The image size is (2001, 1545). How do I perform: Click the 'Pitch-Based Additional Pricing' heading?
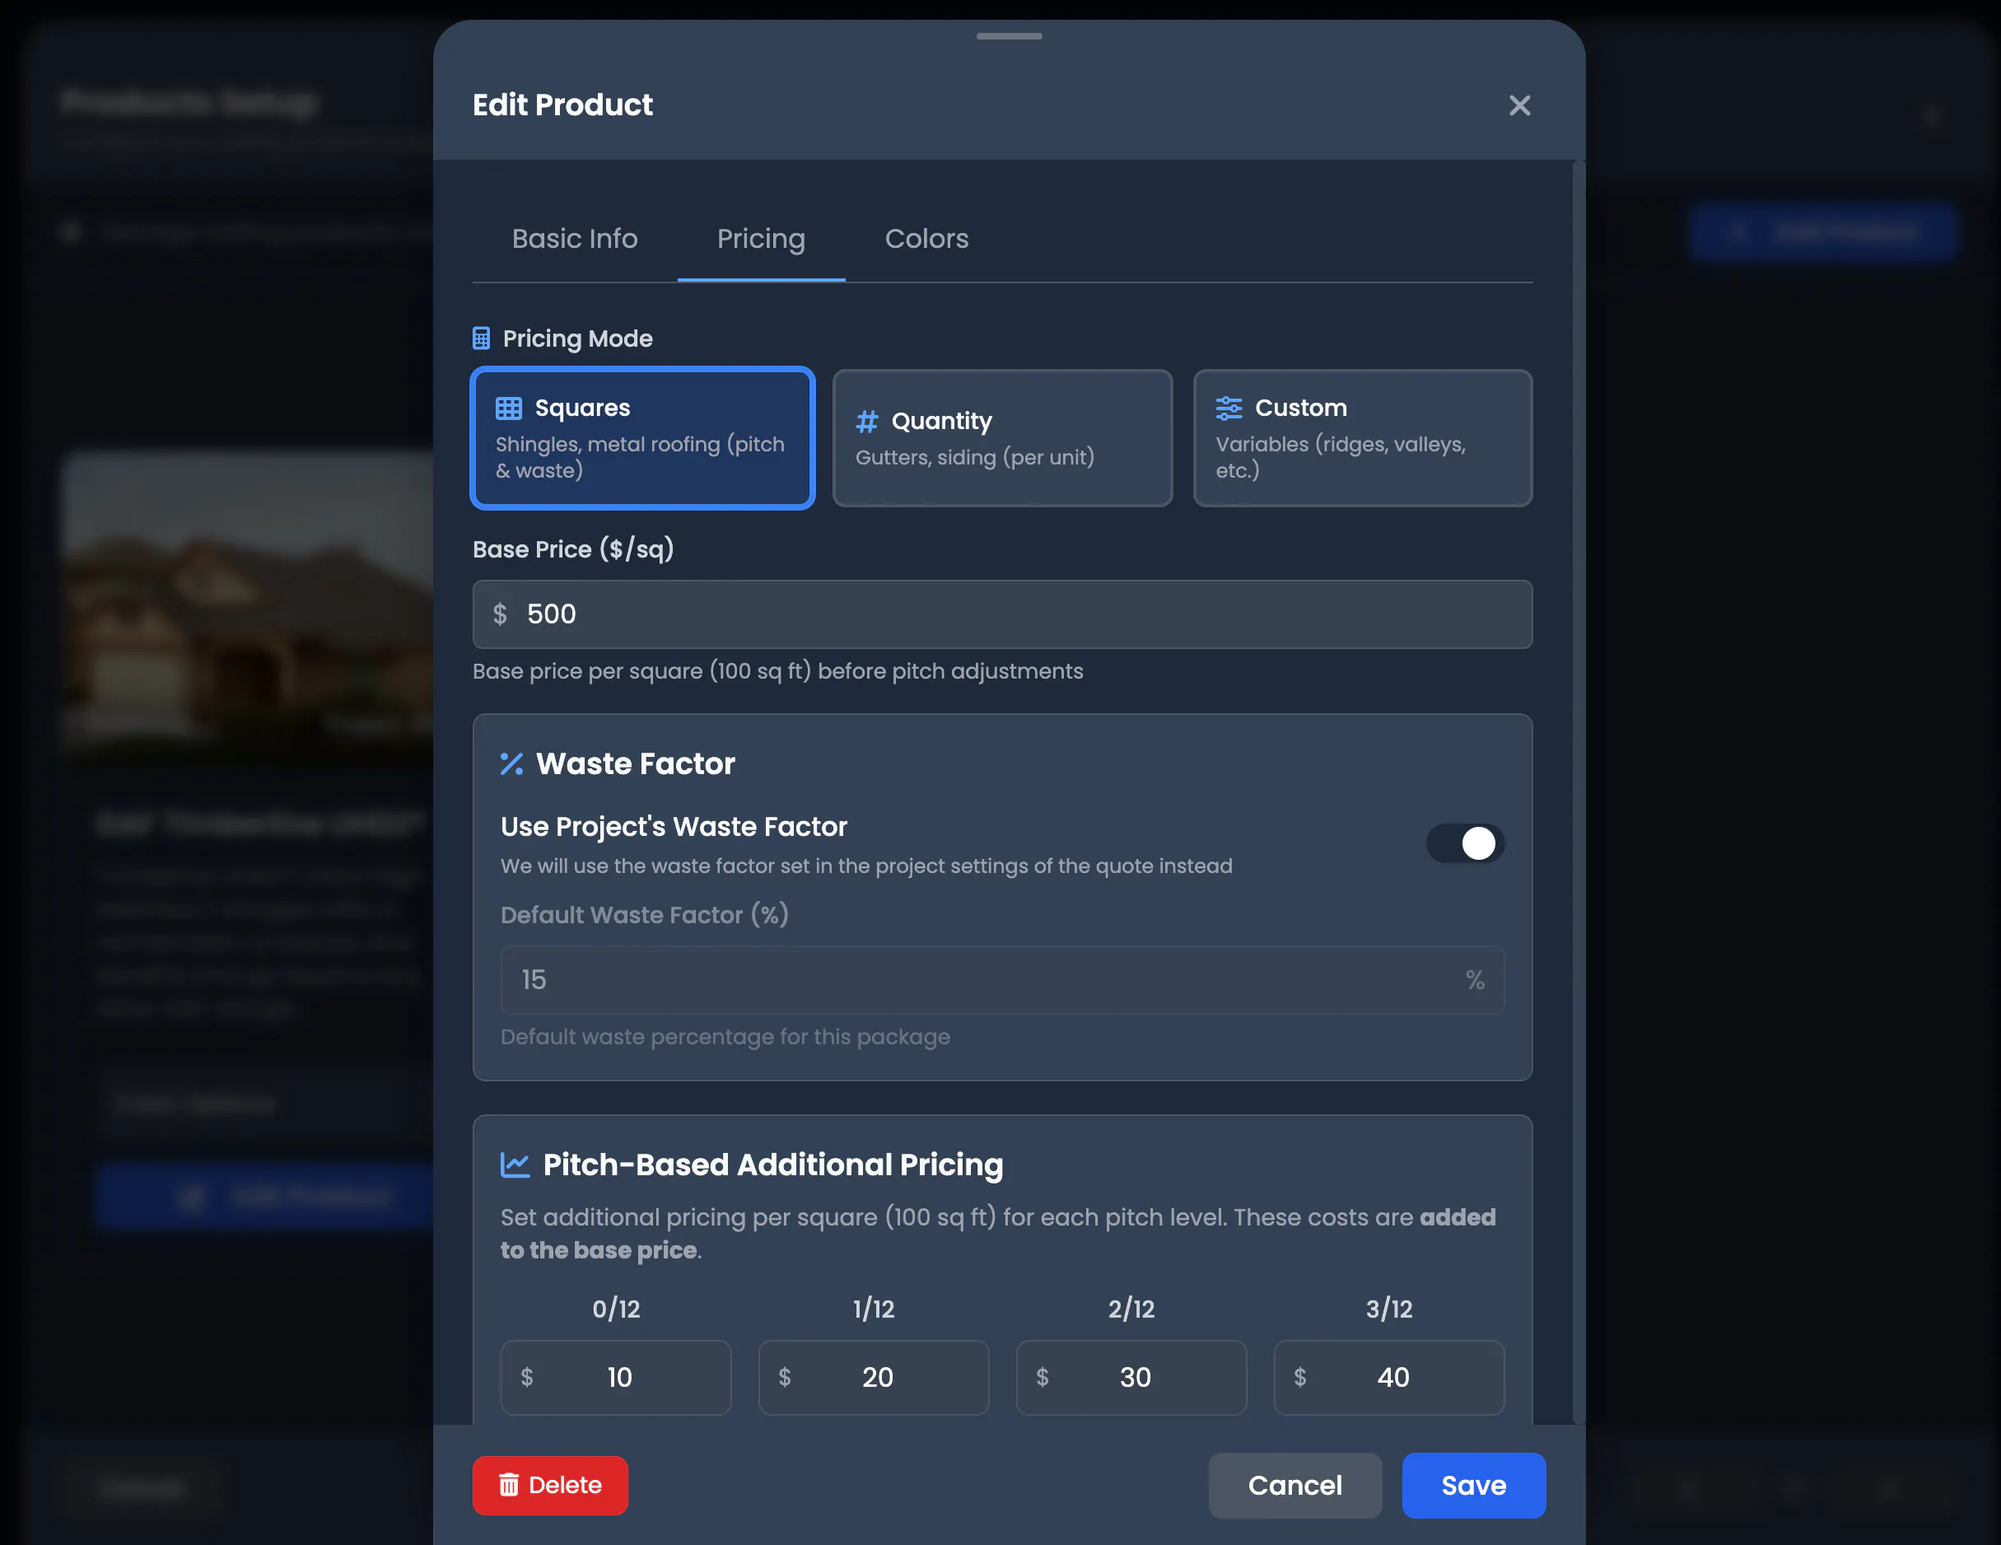[773, 1165]
